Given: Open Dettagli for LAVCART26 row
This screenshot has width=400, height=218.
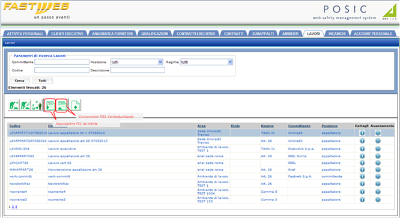Looking at the screenshot, I should [362, 163].
